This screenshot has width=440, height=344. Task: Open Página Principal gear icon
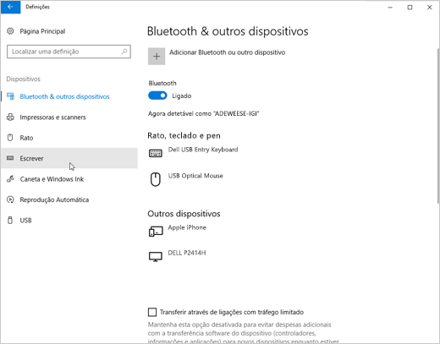click(10, 31)
